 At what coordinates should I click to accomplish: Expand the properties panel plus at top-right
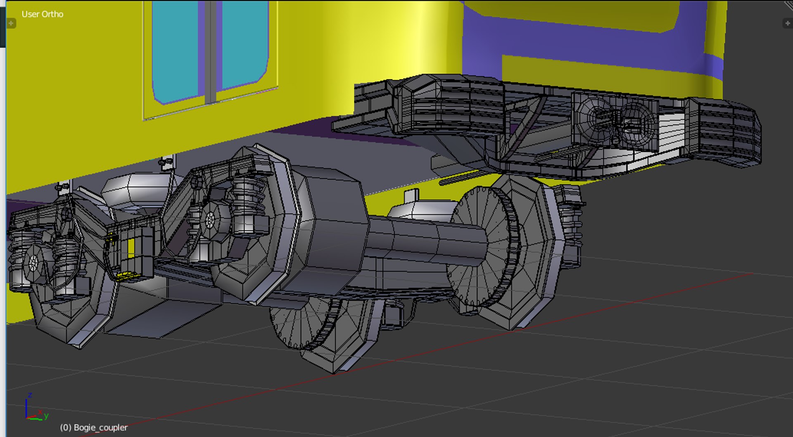(787, 24)
